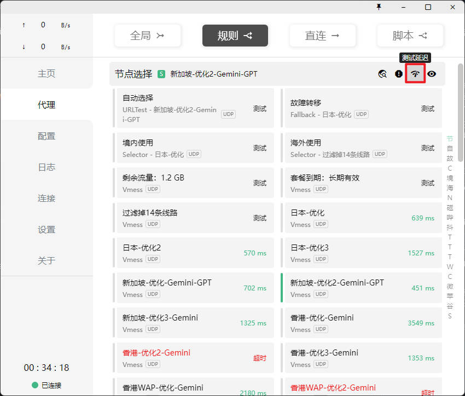Select the 香港-优化3-Gemini node
The width and height of the screenshot is (465, 396).
pos(361,358)
